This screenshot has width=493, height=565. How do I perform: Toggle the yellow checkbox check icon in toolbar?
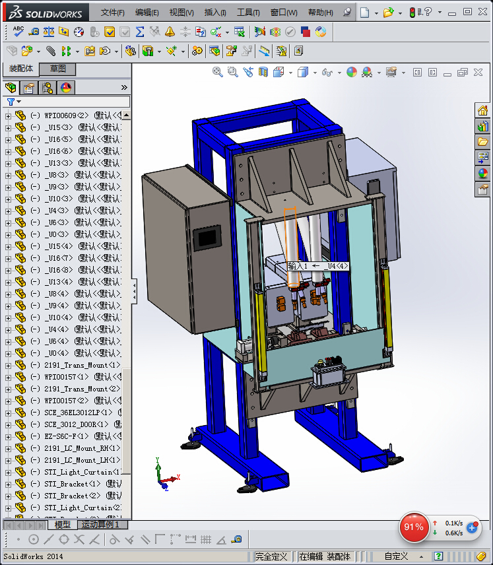point(110,32)
